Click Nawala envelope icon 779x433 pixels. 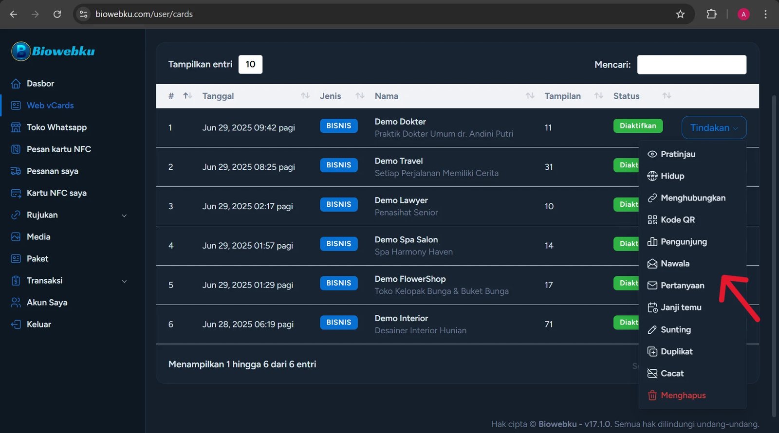pyautogui.click(x=652, y=264)
